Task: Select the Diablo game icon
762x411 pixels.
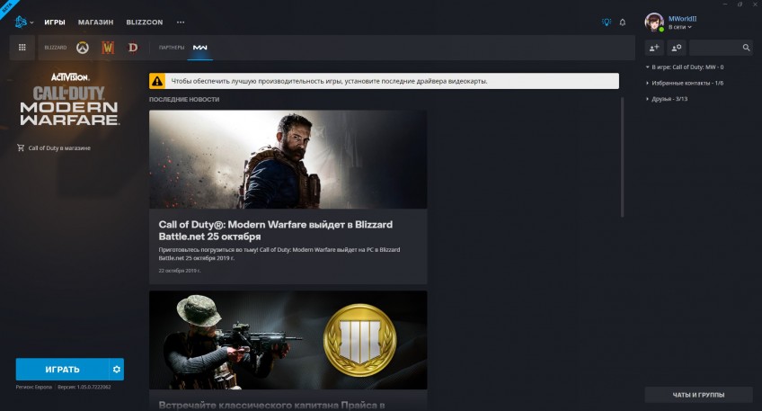Action: point(133,48)
